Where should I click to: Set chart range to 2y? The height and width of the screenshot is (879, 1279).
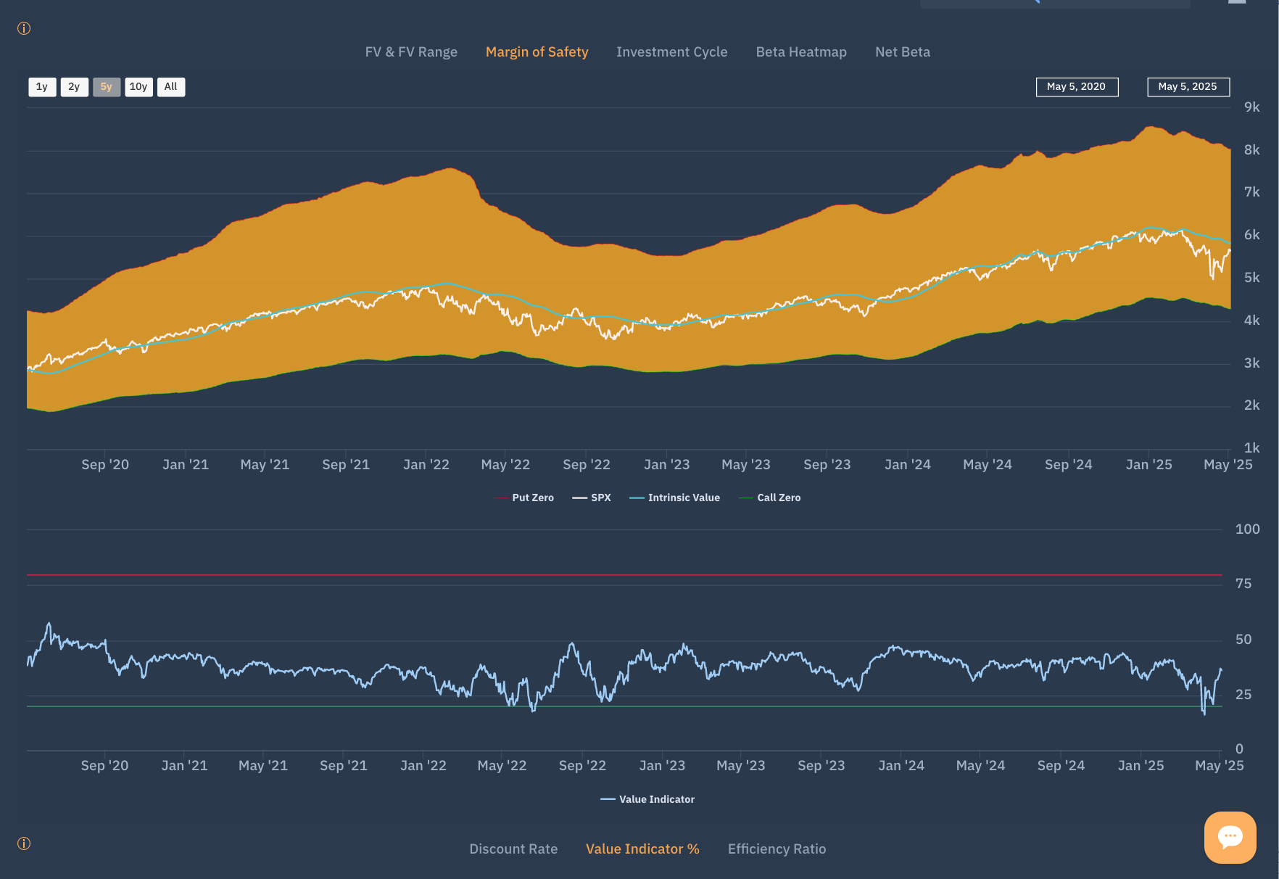[x=74, y=87]
